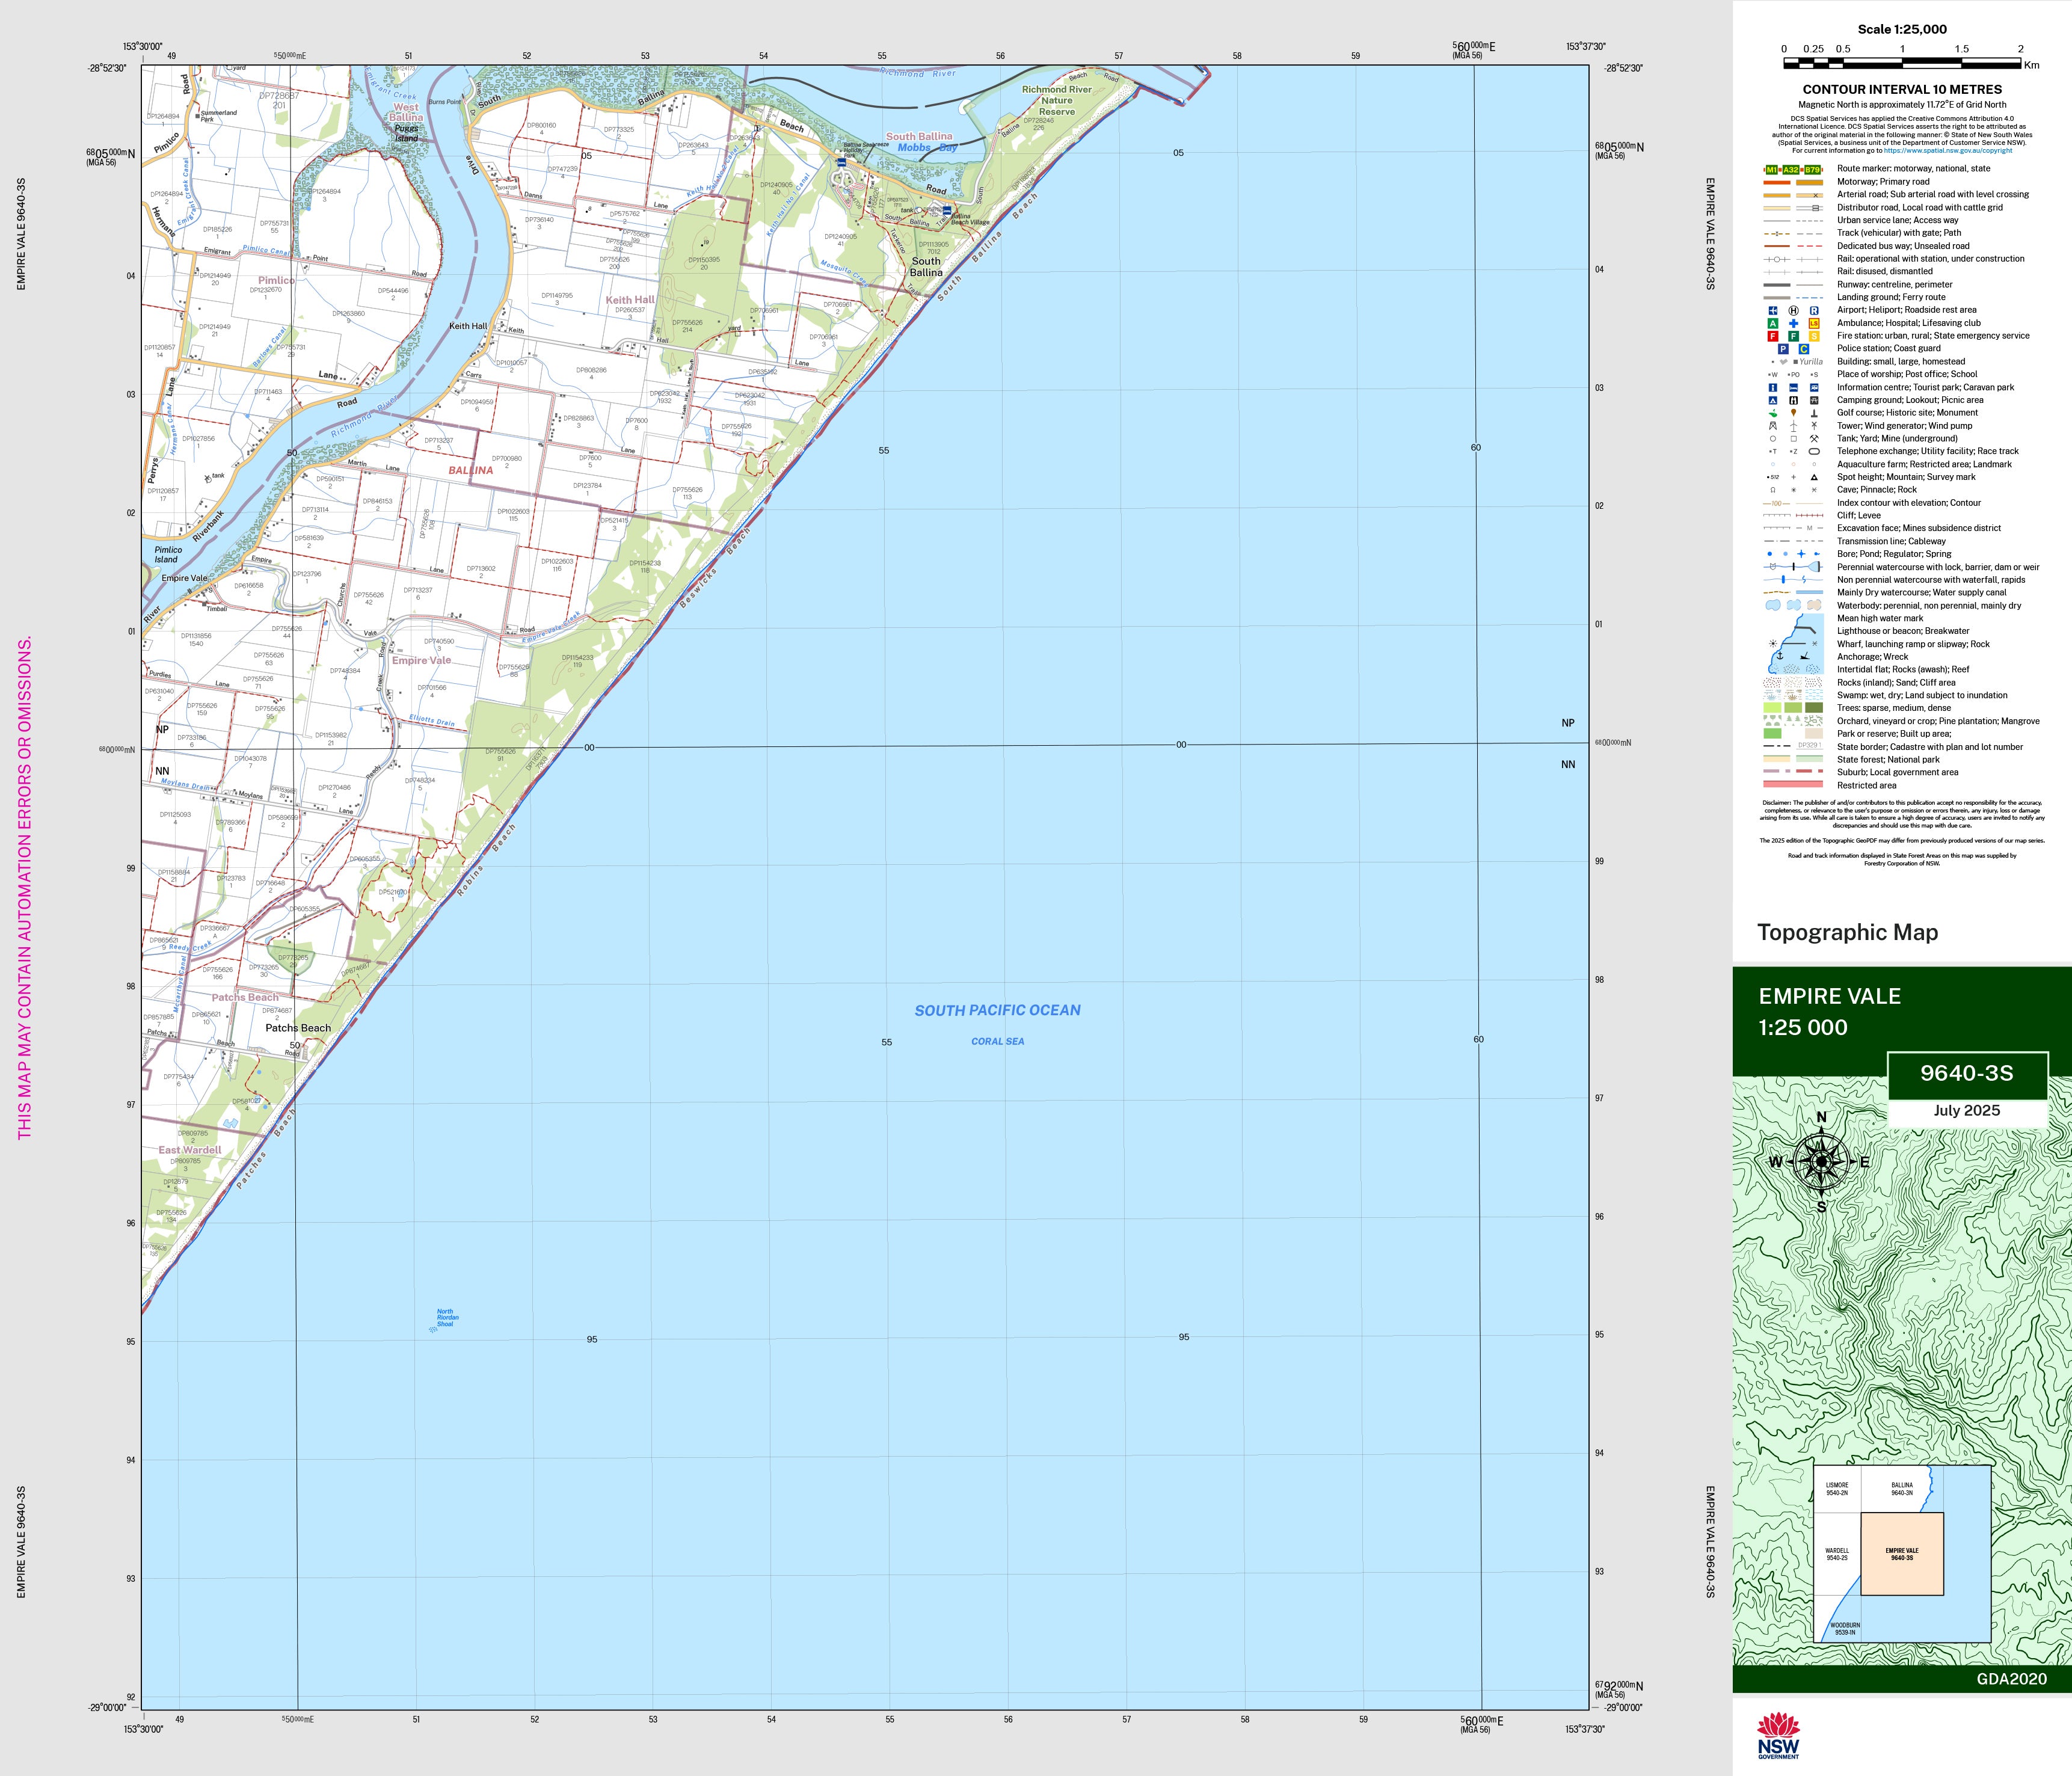Viewport: 2072px width, 1776px height.
Task: Click the Golf course legend icon
Action: (x=1773, y=413)
